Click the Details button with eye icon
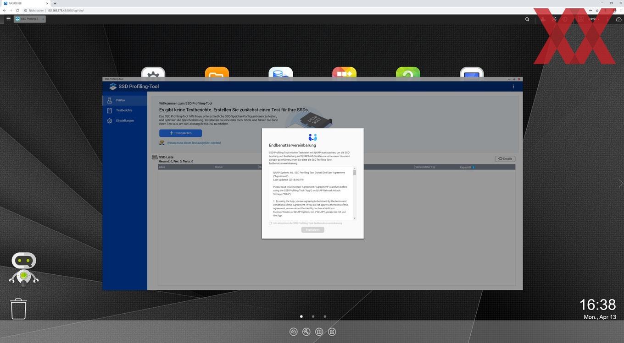 (x=505, y=158)
